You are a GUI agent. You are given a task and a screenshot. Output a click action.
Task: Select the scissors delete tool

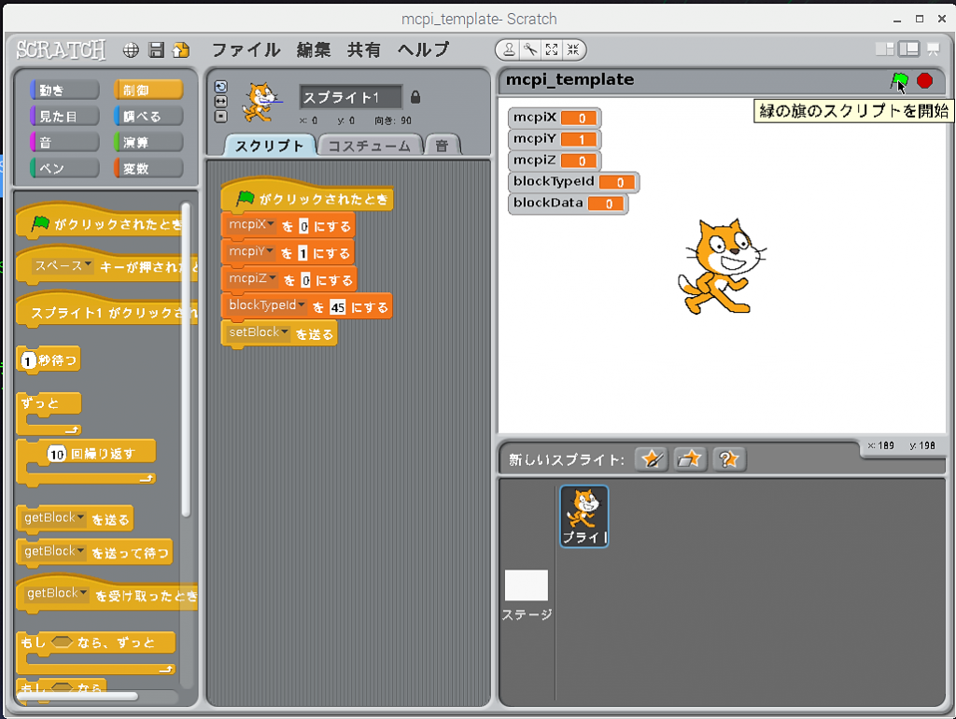(x=530, y=50)
